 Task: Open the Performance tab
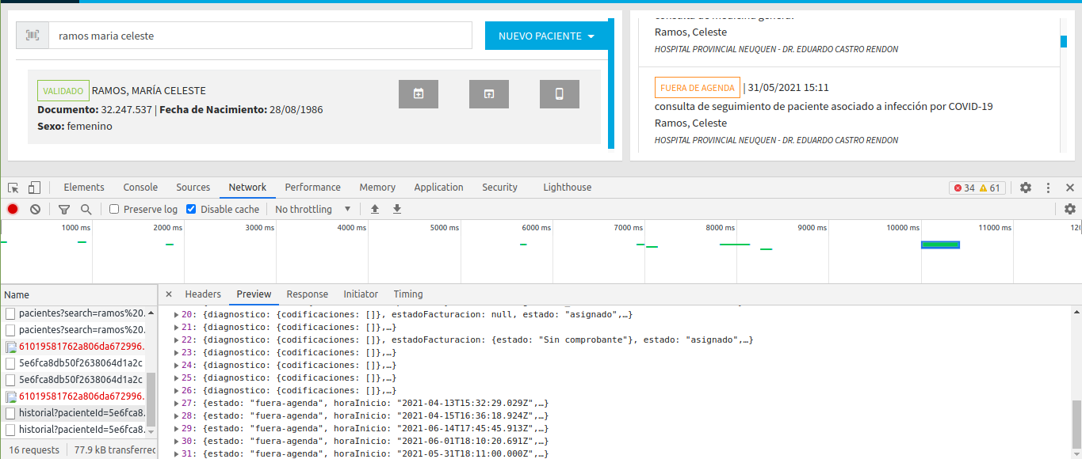pos(313,188)
